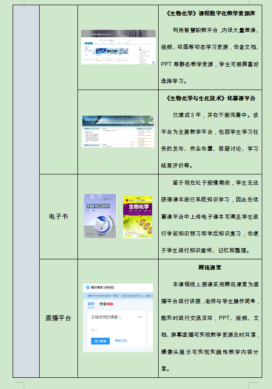Image resolution: width=272 pixels, height=389 pixels.
Task: Click the 直播平台 table cell
Action: [x=59, y=318]
